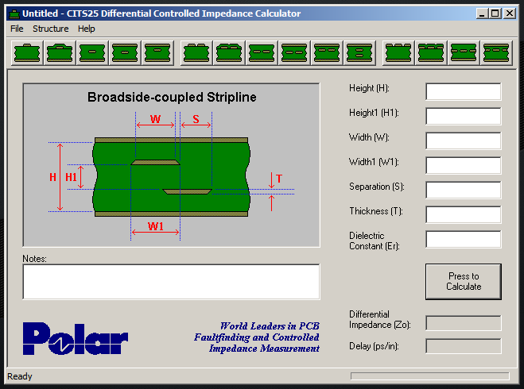Click the Dielectric Constant (Er) input field

tap(464, 239)
